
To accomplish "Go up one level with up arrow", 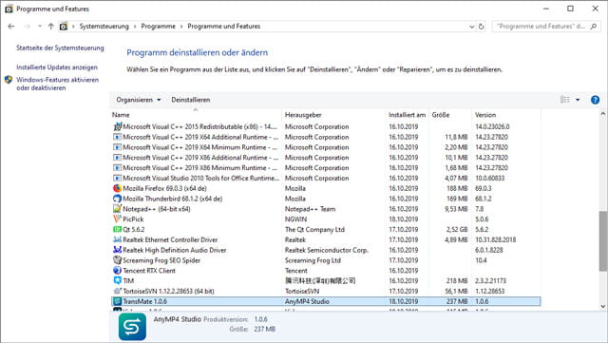I will pyautogui.click(x=50, y=27).
